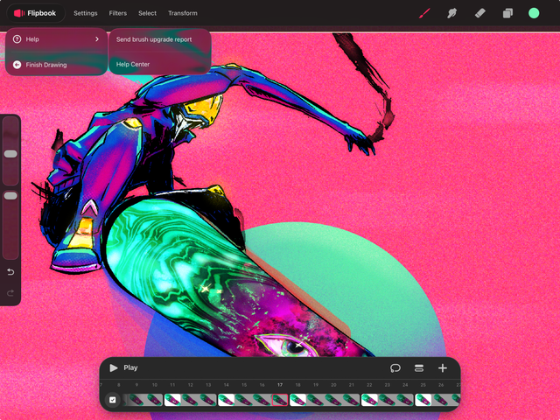Jump to frame marker 20
The height and width of the screenshot is (420, 560).
tap(333, 385)
